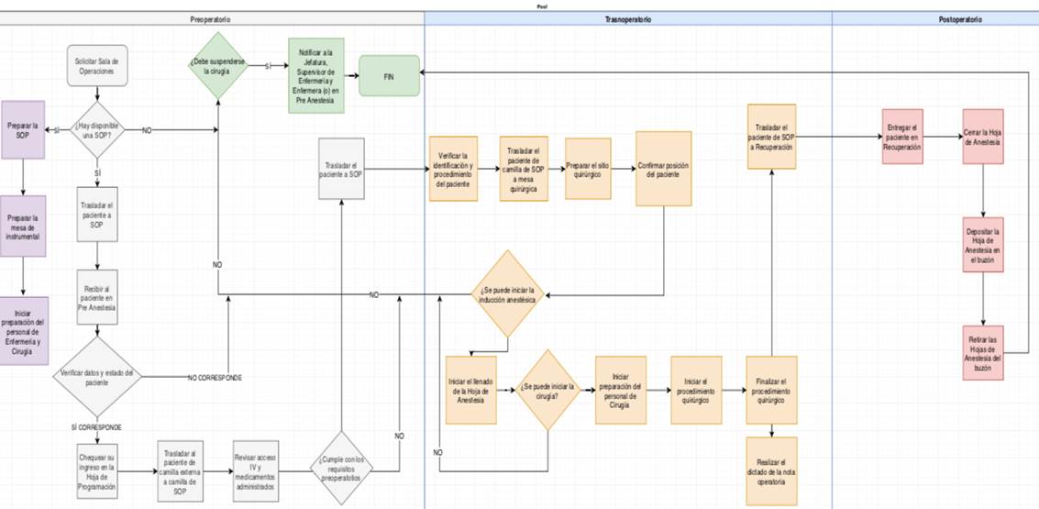The width and height of the screenshot is (1039, 509).
Task: Click 'Iniciar el llenado de la Hoja de Anestesia'
Action: coord(471,390)
